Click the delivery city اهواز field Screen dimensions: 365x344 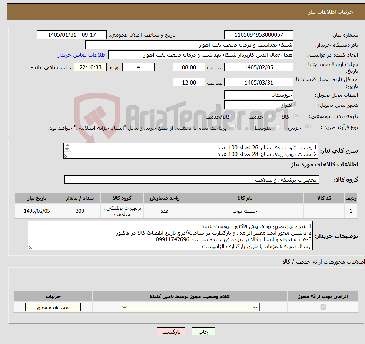pyautogui.click(x=259, y=105)
